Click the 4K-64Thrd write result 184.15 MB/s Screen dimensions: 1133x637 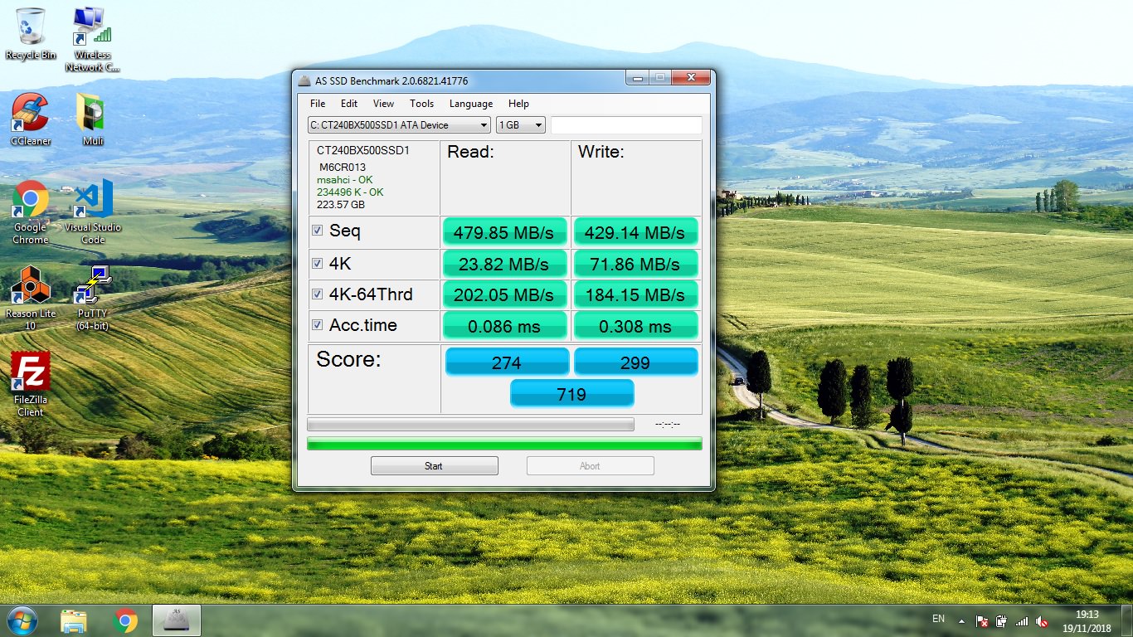pyautogui.click(x=635, y=295)
